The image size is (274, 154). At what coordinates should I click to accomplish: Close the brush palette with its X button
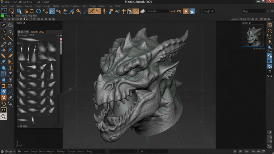58,36
